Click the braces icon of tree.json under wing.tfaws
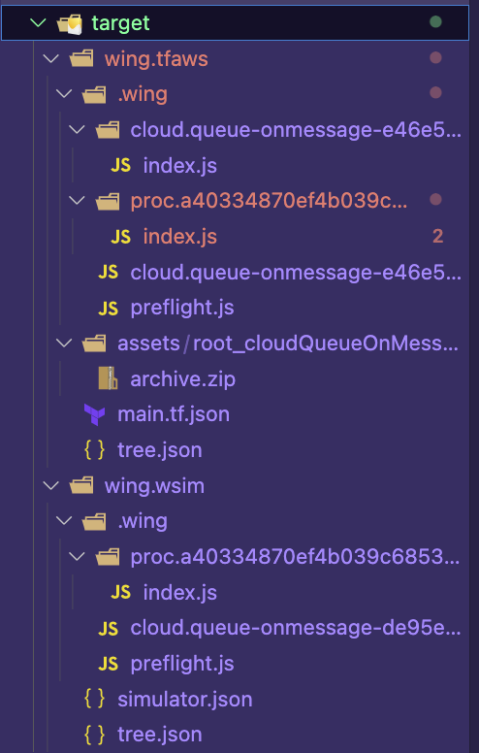The height and width of the screenshot is (753, 479). click(x=95, y=450)
